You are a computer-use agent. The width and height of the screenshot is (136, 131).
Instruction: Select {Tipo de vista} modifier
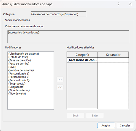(x=17, y=93)
